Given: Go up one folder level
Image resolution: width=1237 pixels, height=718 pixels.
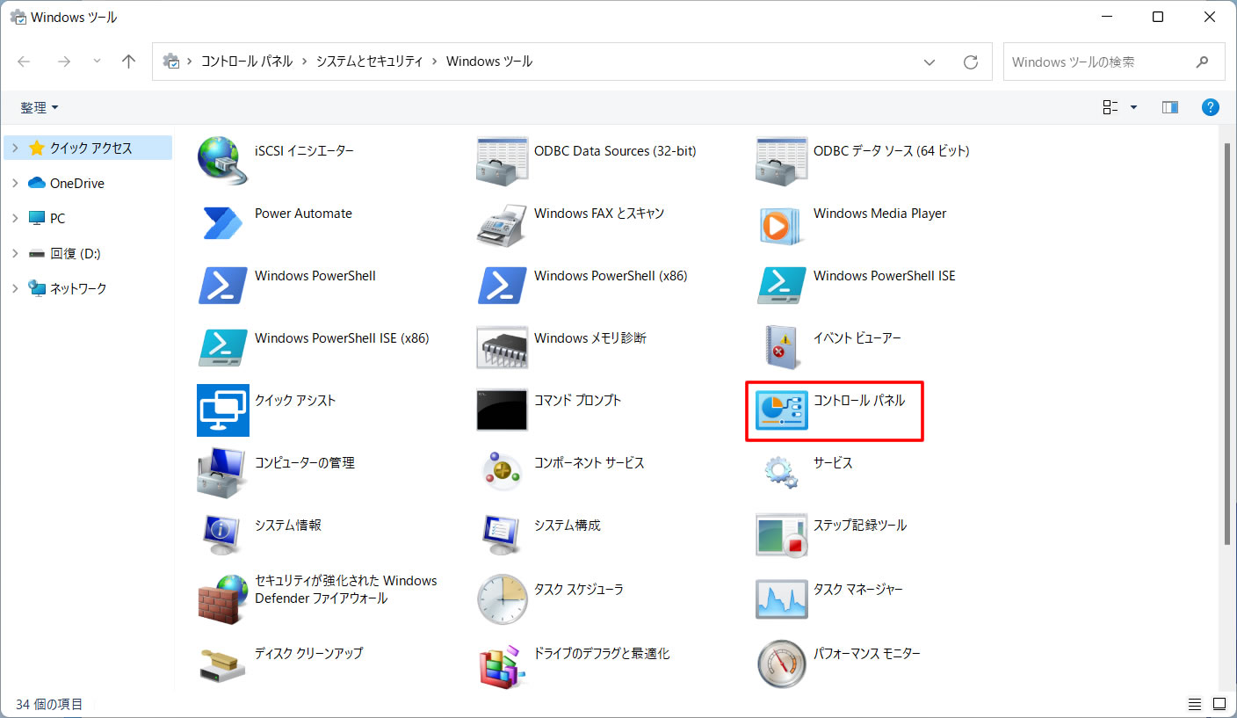Looking at the screenshot, I should (x=129, y=62).
